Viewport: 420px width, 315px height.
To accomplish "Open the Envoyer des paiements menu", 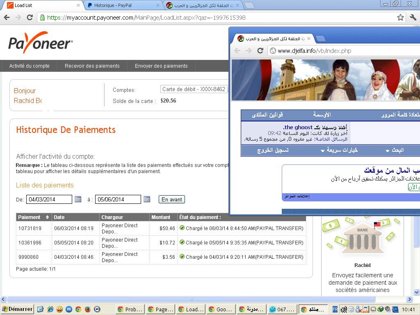I will pyautogui.click(x=161, y=66).
